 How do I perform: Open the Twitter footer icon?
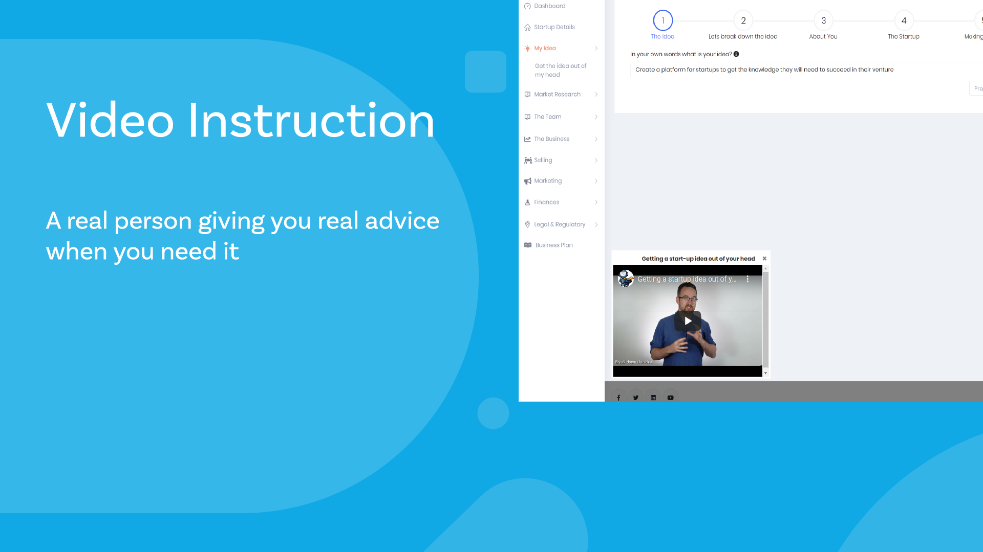636,398
